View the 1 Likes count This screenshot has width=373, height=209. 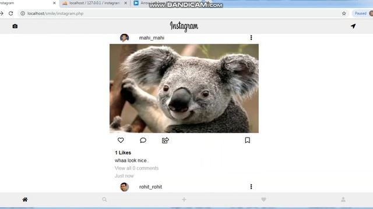click(x=123, y=153)
